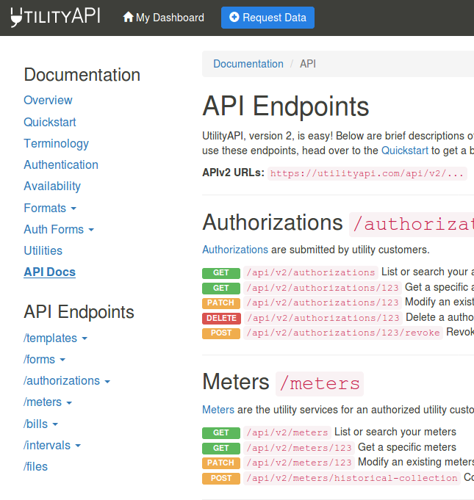This screenshot has width=474, height=500.
Task: Open Authentication documentation
Action: coord(61,165)
